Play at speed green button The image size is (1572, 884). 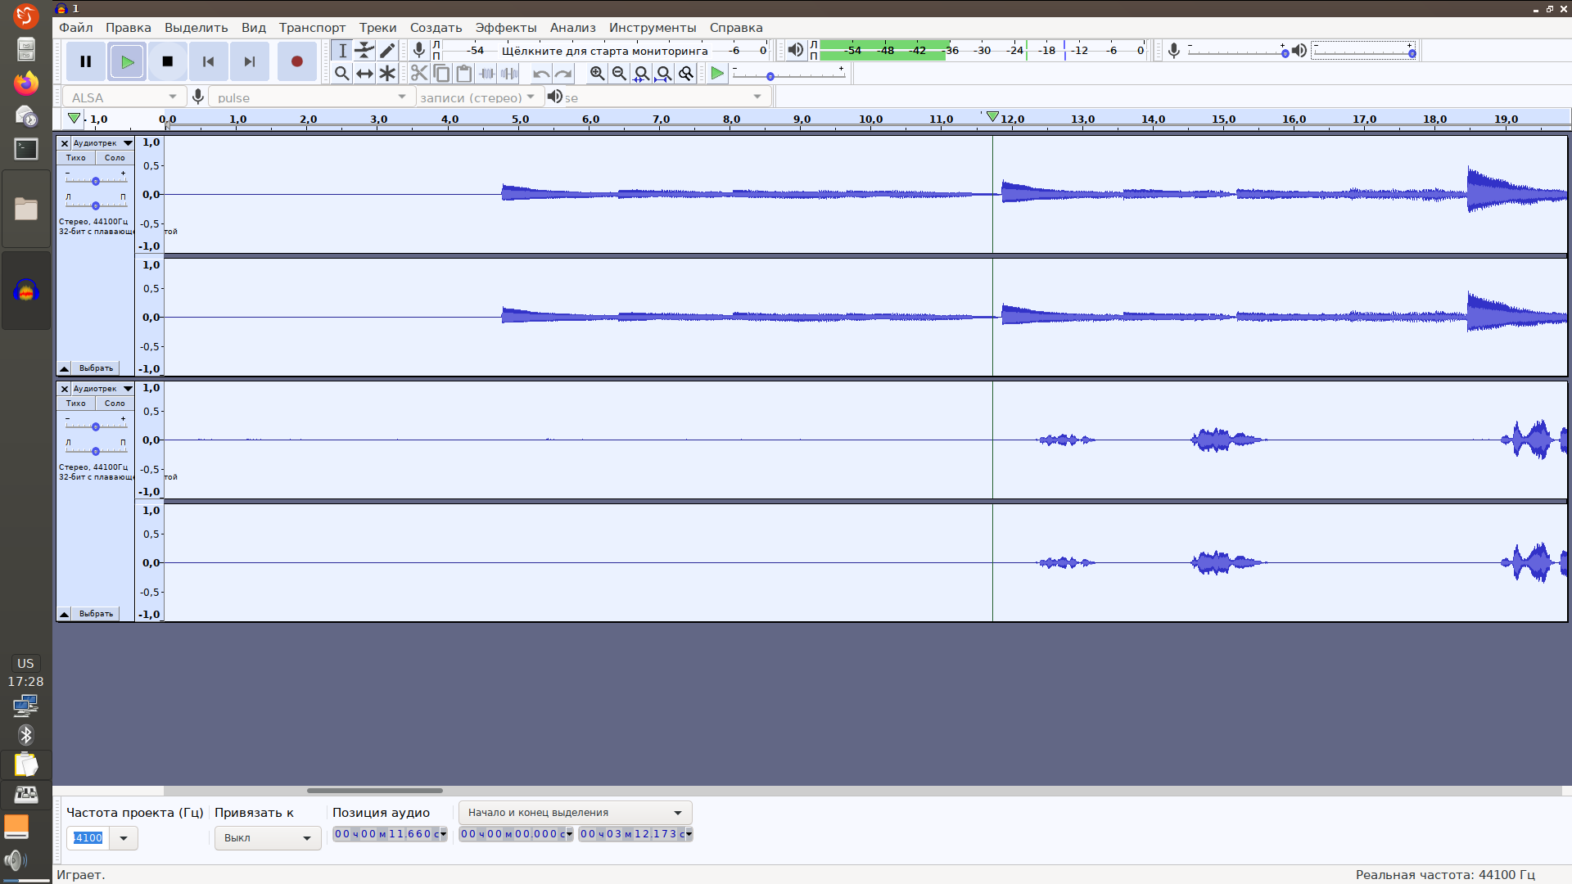[x=717, y=74]
